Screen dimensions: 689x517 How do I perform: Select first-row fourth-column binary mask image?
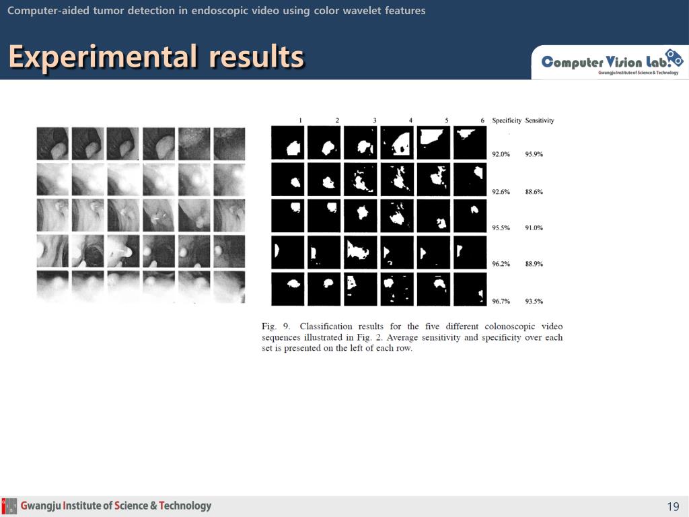(397, 143)
